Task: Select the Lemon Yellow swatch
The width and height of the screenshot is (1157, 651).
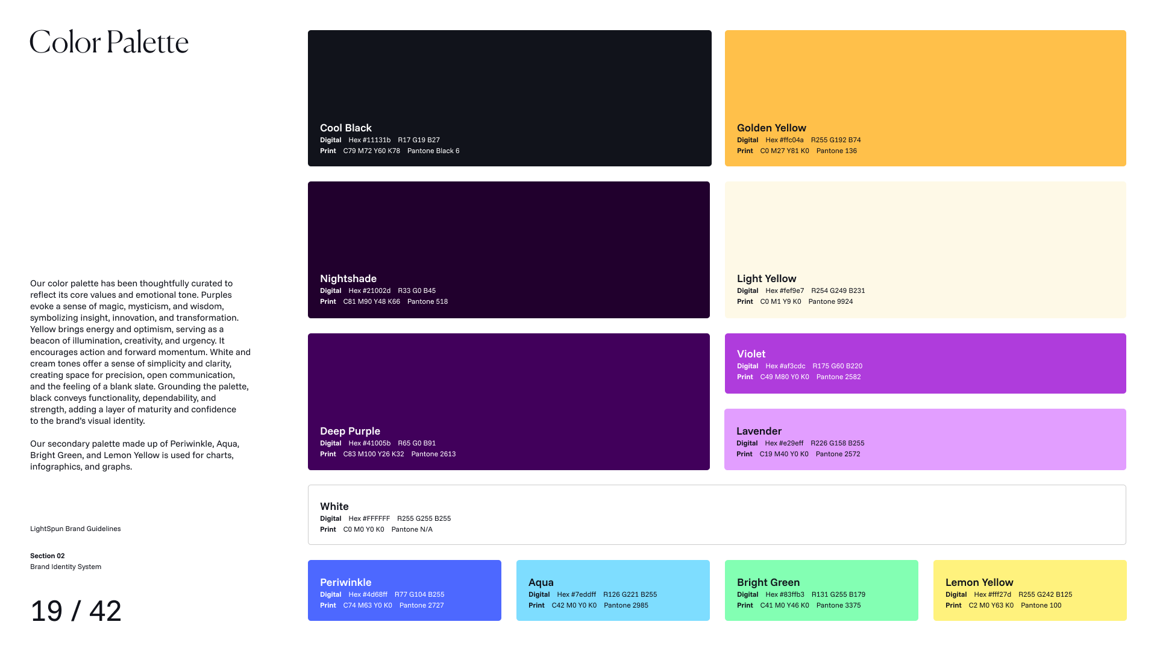Action: (1030, 590)
